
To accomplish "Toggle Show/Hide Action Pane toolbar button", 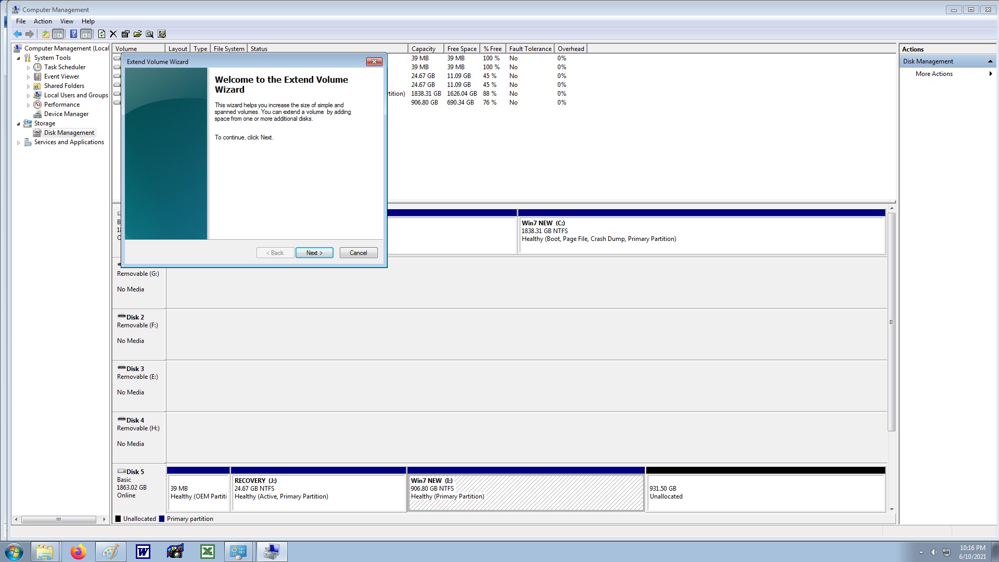I will [86, 34].
